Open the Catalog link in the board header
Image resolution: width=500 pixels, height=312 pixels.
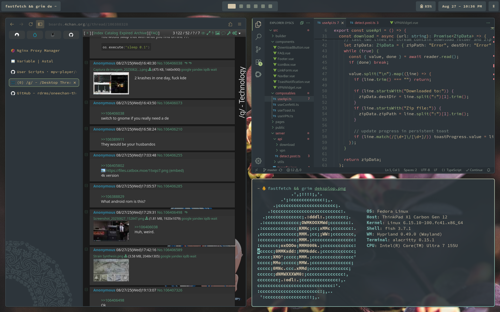(111, 33)
